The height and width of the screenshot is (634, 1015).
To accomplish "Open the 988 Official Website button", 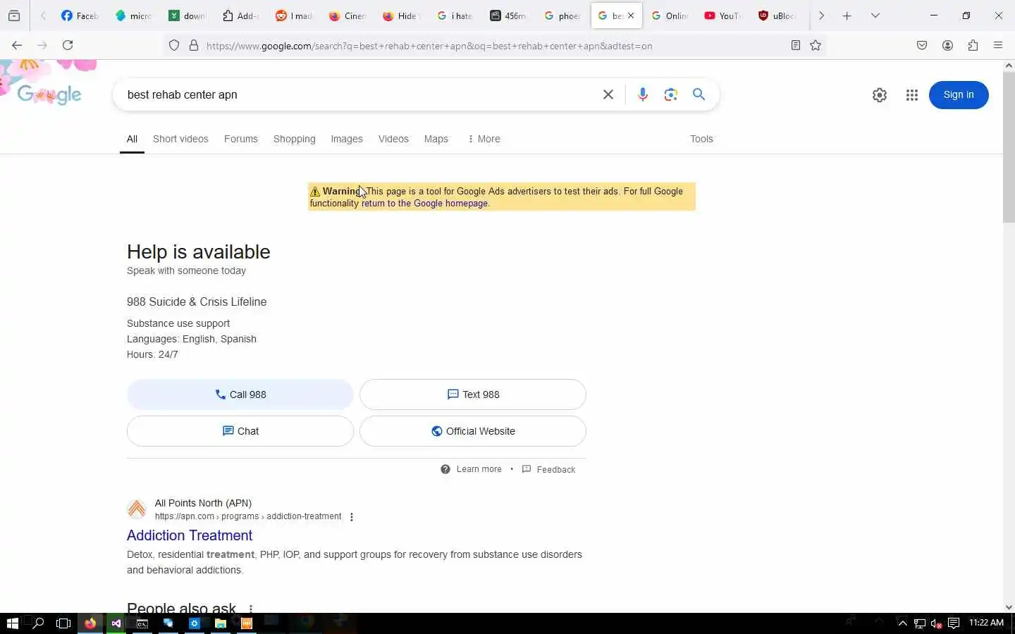I will pyautogui.click(x=473, y=431).
